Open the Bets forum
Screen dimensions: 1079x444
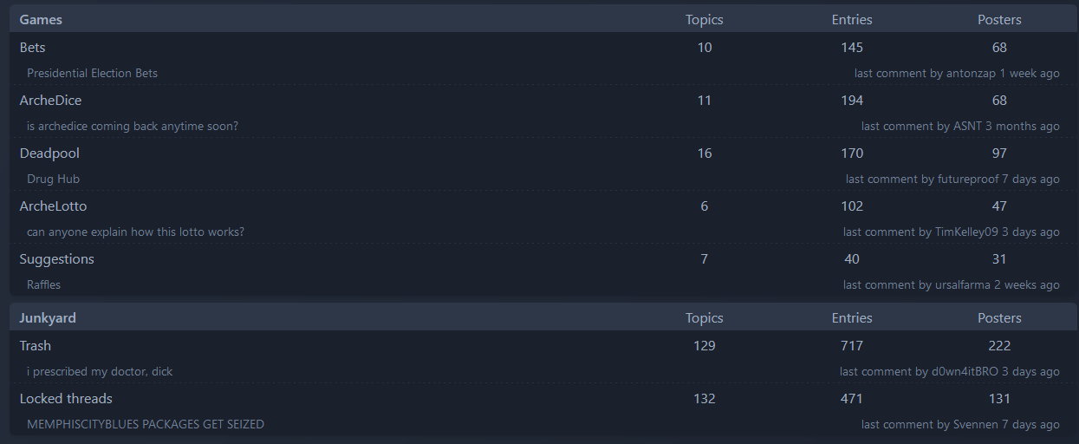coord(32,48)
